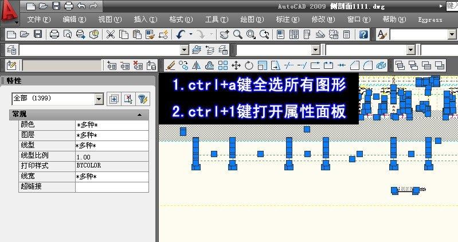Select the Rotate tool
The height and width of the screenshot is (242, 458).
coord(249,65)
